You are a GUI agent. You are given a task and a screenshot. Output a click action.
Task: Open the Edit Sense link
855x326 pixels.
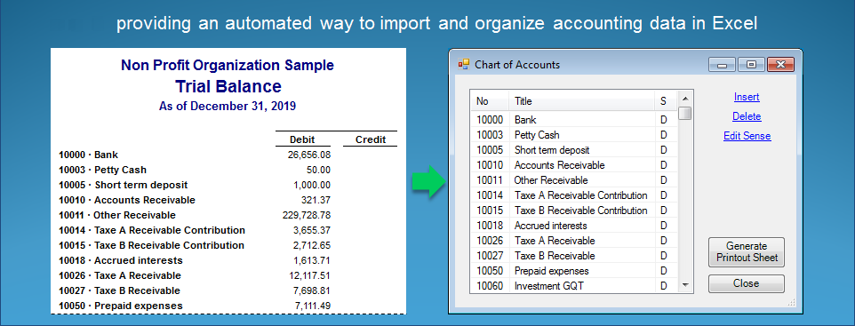(747, 136)
